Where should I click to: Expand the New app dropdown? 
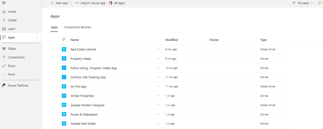coord(71,3)
